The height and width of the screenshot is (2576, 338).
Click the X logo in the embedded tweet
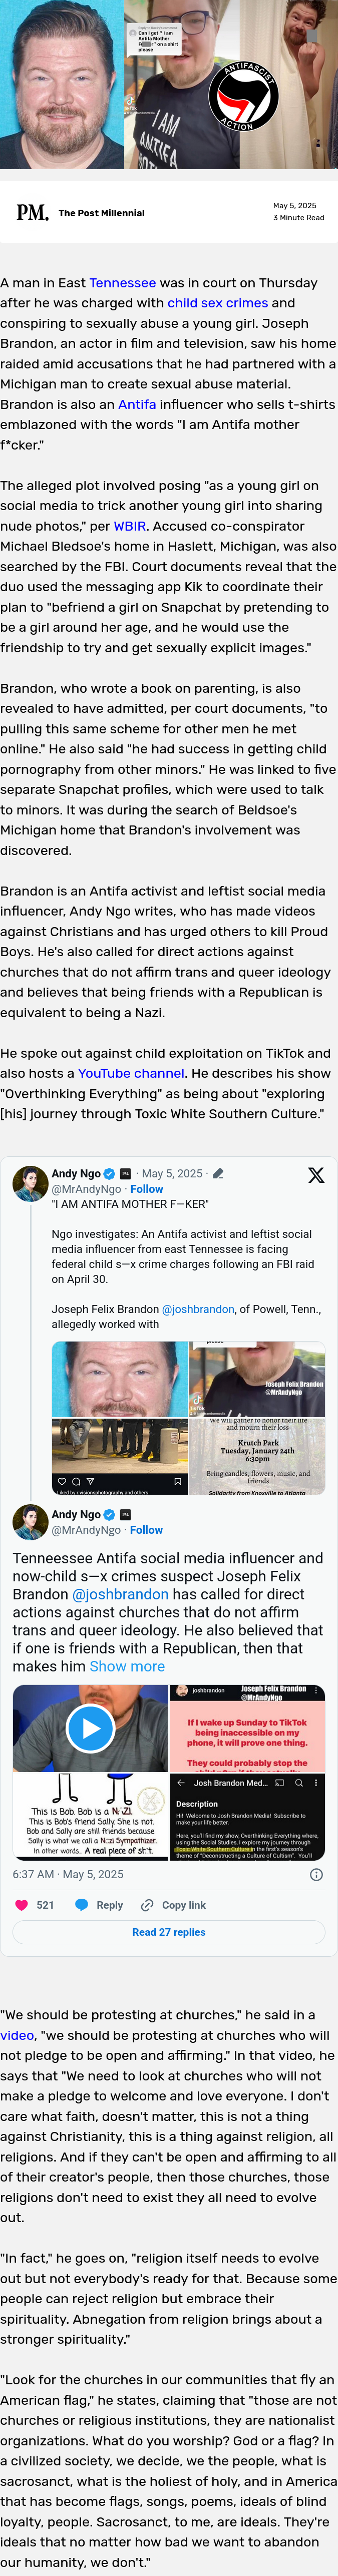(316, 1175)
